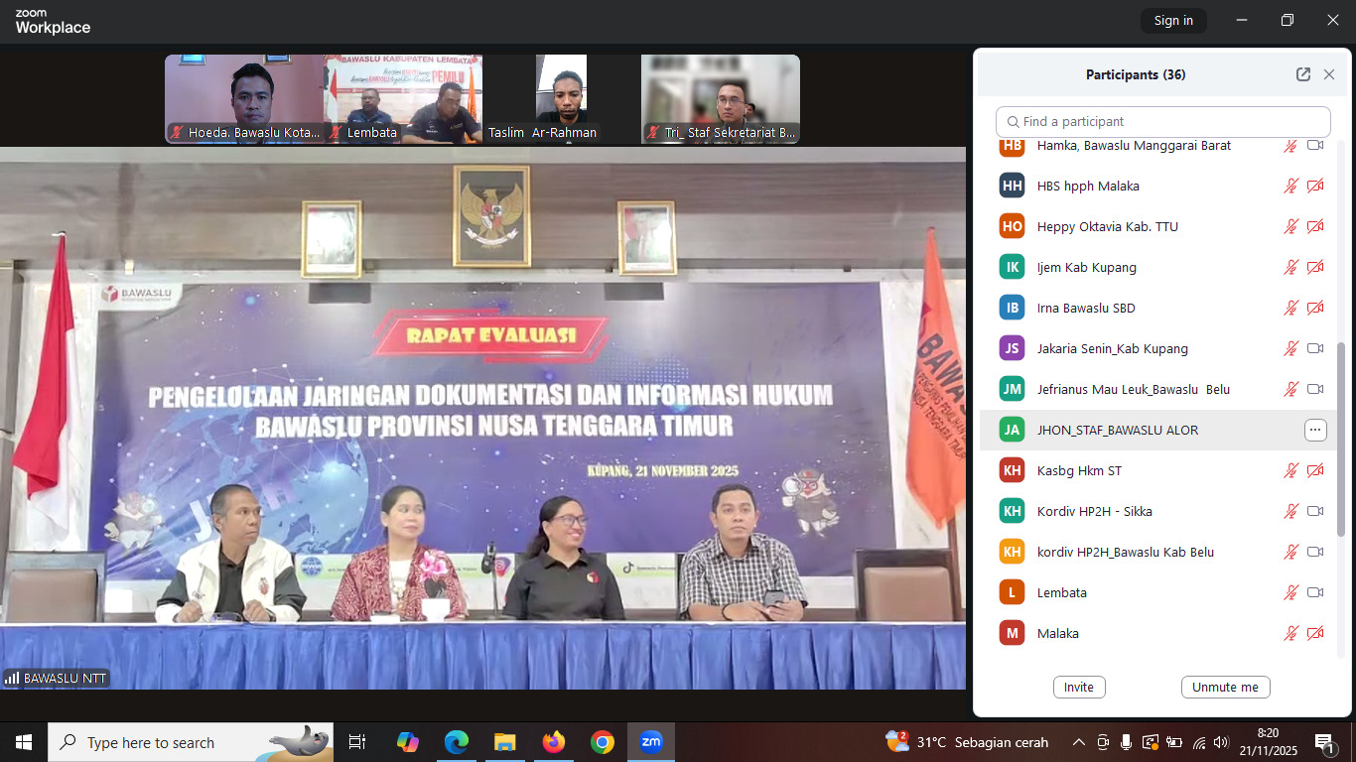The width and height of the screenshot is (1356, 762).
Task: Open the more options button for JHON_STAF_BAWASLU ALOR
Action: 1315,430
